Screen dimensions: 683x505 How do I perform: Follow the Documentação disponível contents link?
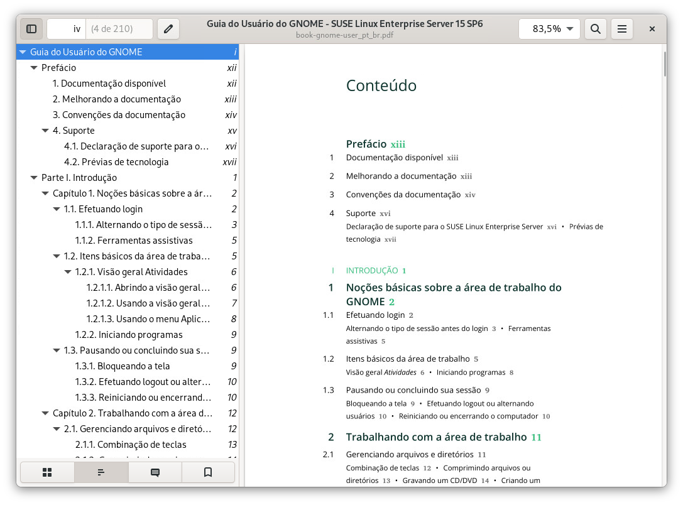[402, 158]
